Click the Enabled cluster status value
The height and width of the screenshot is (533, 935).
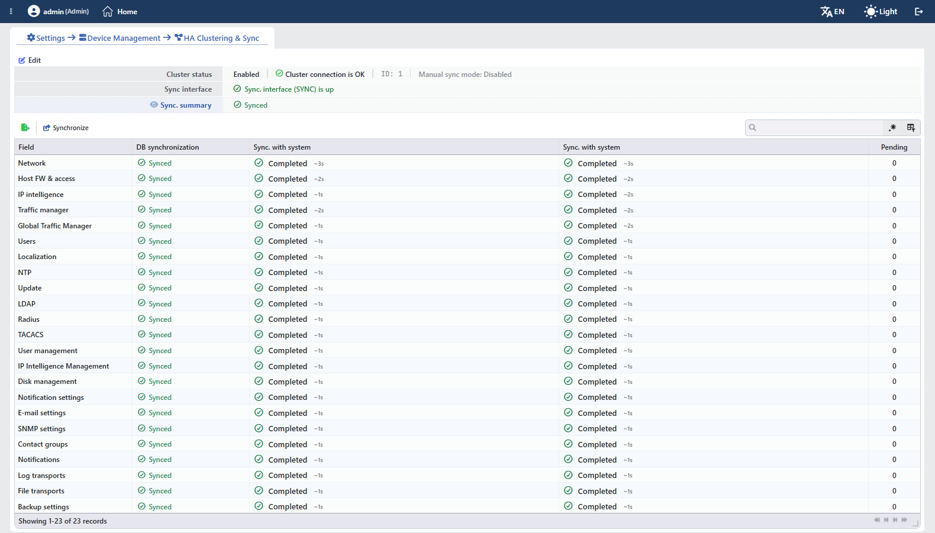pyautogui.click(x=246, y=75)
